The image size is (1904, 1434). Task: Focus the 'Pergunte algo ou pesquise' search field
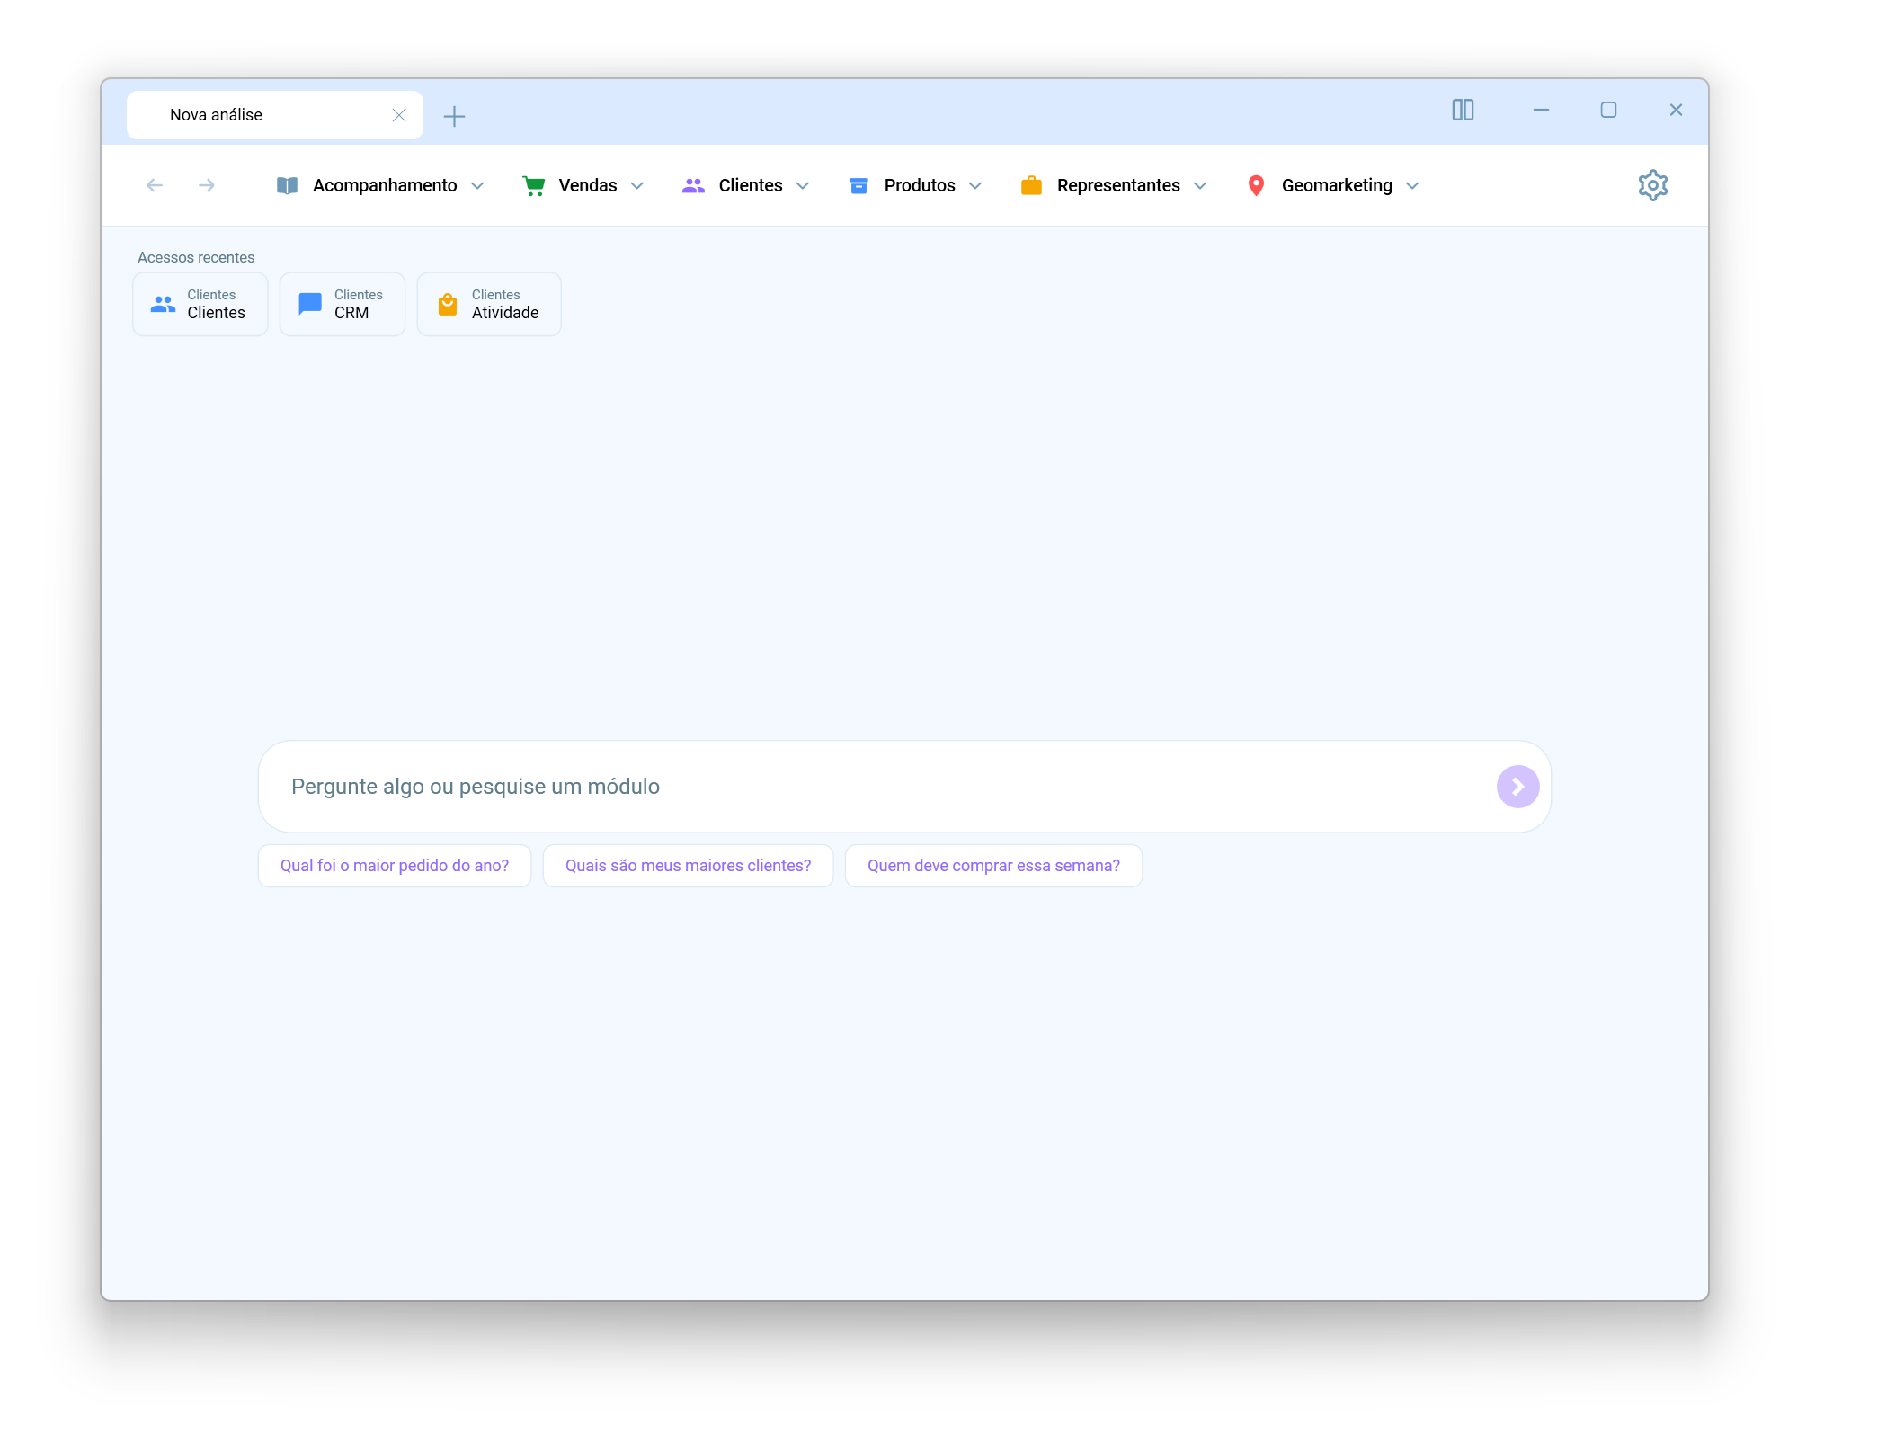click(x=904, y=787)
